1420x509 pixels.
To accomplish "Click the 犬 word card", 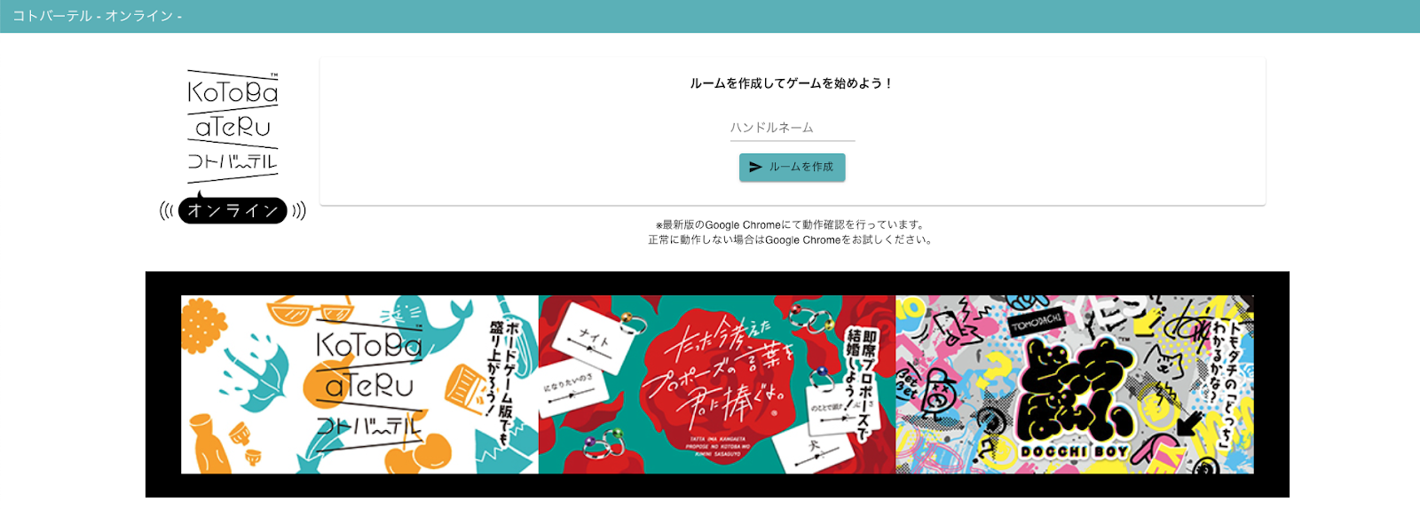I will pyautogui.click(x=812, y=448).
